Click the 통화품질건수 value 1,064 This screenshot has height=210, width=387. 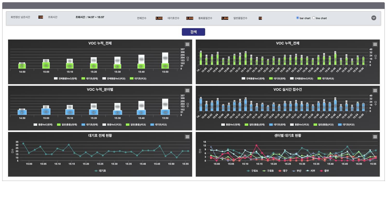(225, 18)
